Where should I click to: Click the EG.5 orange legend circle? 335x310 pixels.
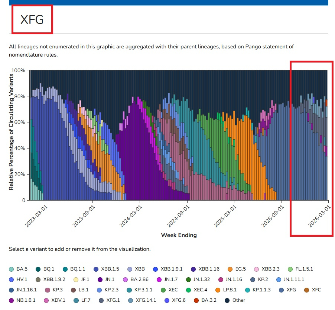tap(230, 269)
